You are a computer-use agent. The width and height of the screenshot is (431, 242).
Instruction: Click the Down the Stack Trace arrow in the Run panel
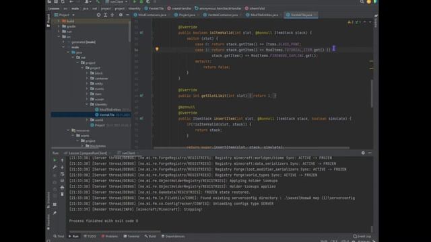point(62,167)
